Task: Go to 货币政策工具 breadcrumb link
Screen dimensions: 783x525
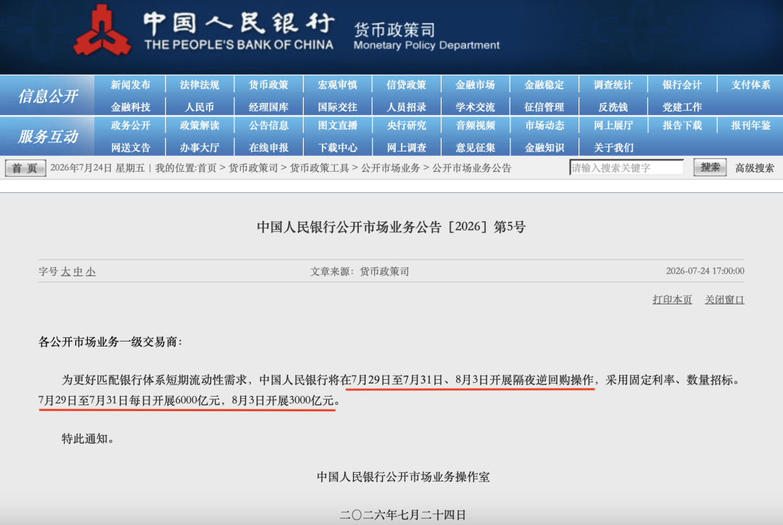Action: (320, 168)
